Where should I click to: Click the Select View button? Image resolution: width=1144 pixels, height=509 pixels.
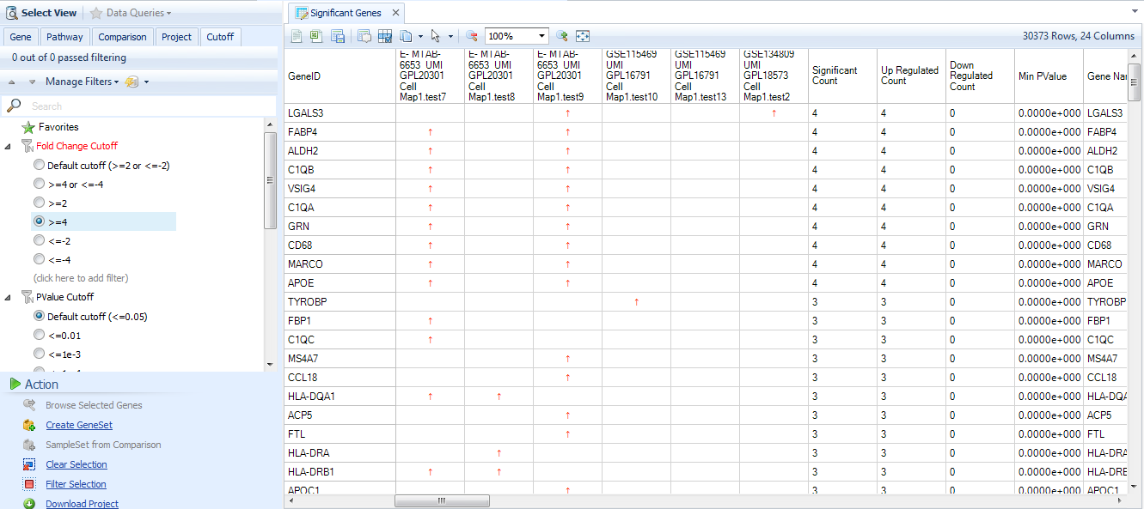tap(42, 13)
